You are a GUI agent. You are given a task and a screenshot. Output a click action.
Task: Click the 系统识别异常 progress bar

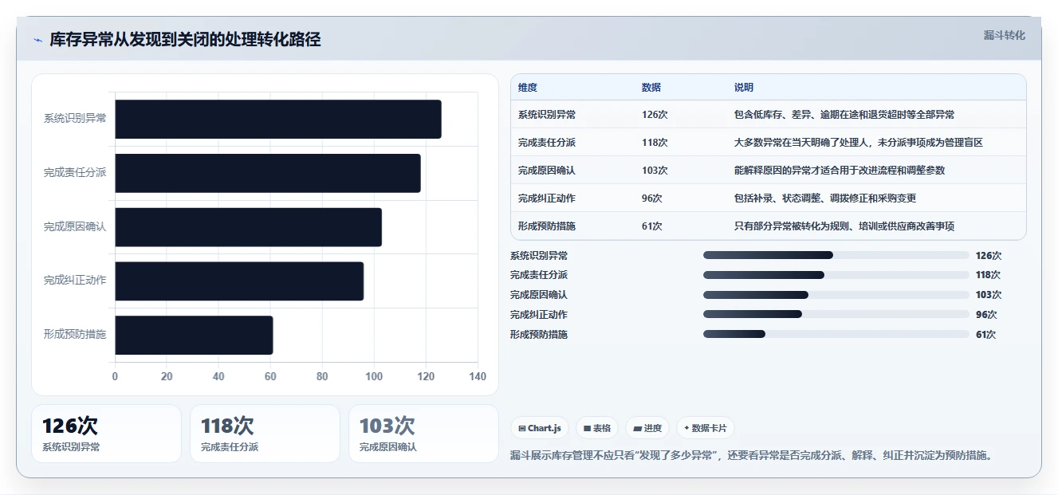pyautogui.click(x=836, y=255)
